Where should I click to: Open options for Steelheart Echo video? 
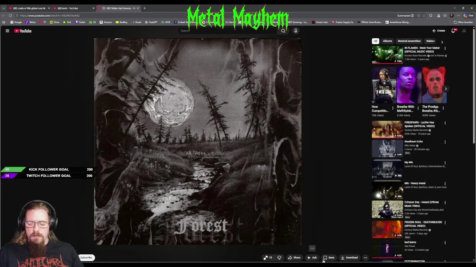tap(445, 142)
